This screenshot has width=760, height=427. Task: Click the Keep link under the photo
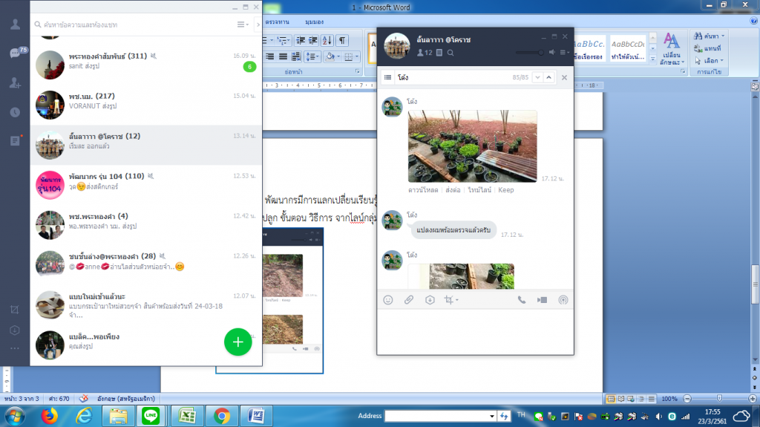click(505, 190)
